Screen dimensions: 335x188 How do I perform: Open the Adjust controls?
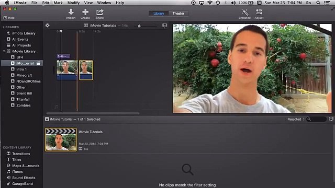(x=259, y=14)
